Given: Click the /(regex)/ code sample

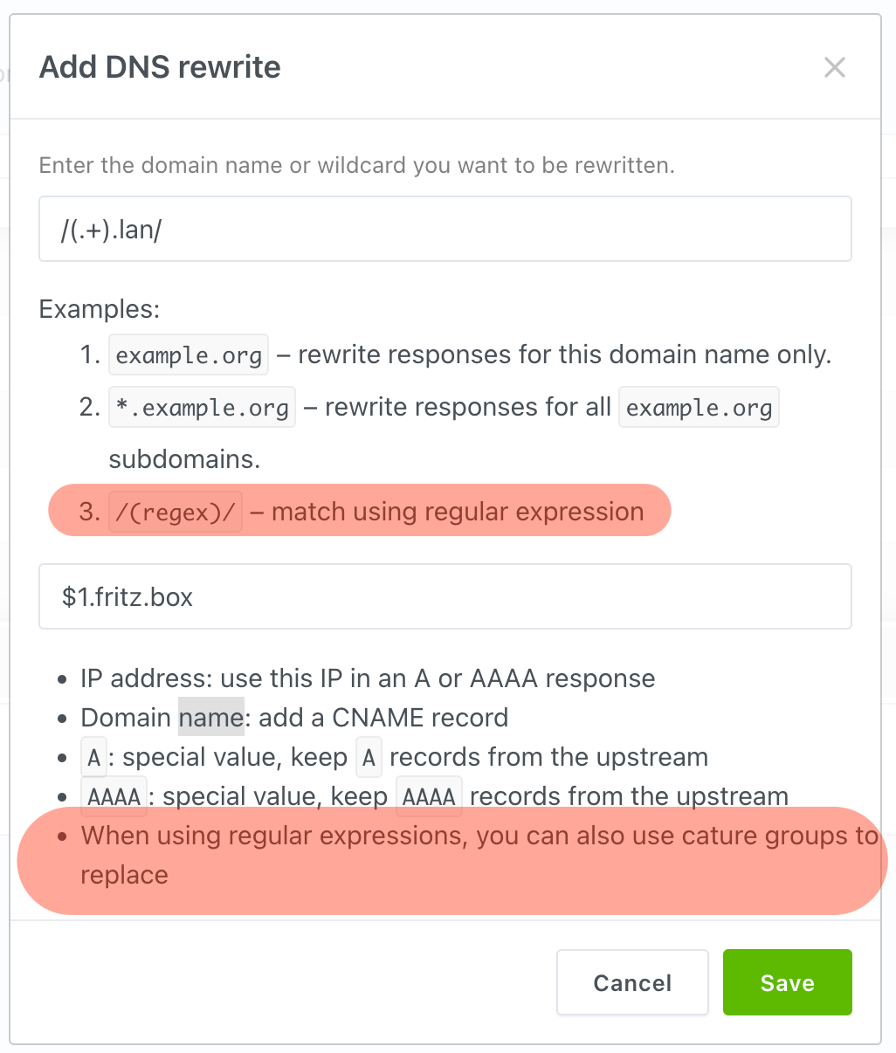Looking at the screenshot, I should click(176, 513).
